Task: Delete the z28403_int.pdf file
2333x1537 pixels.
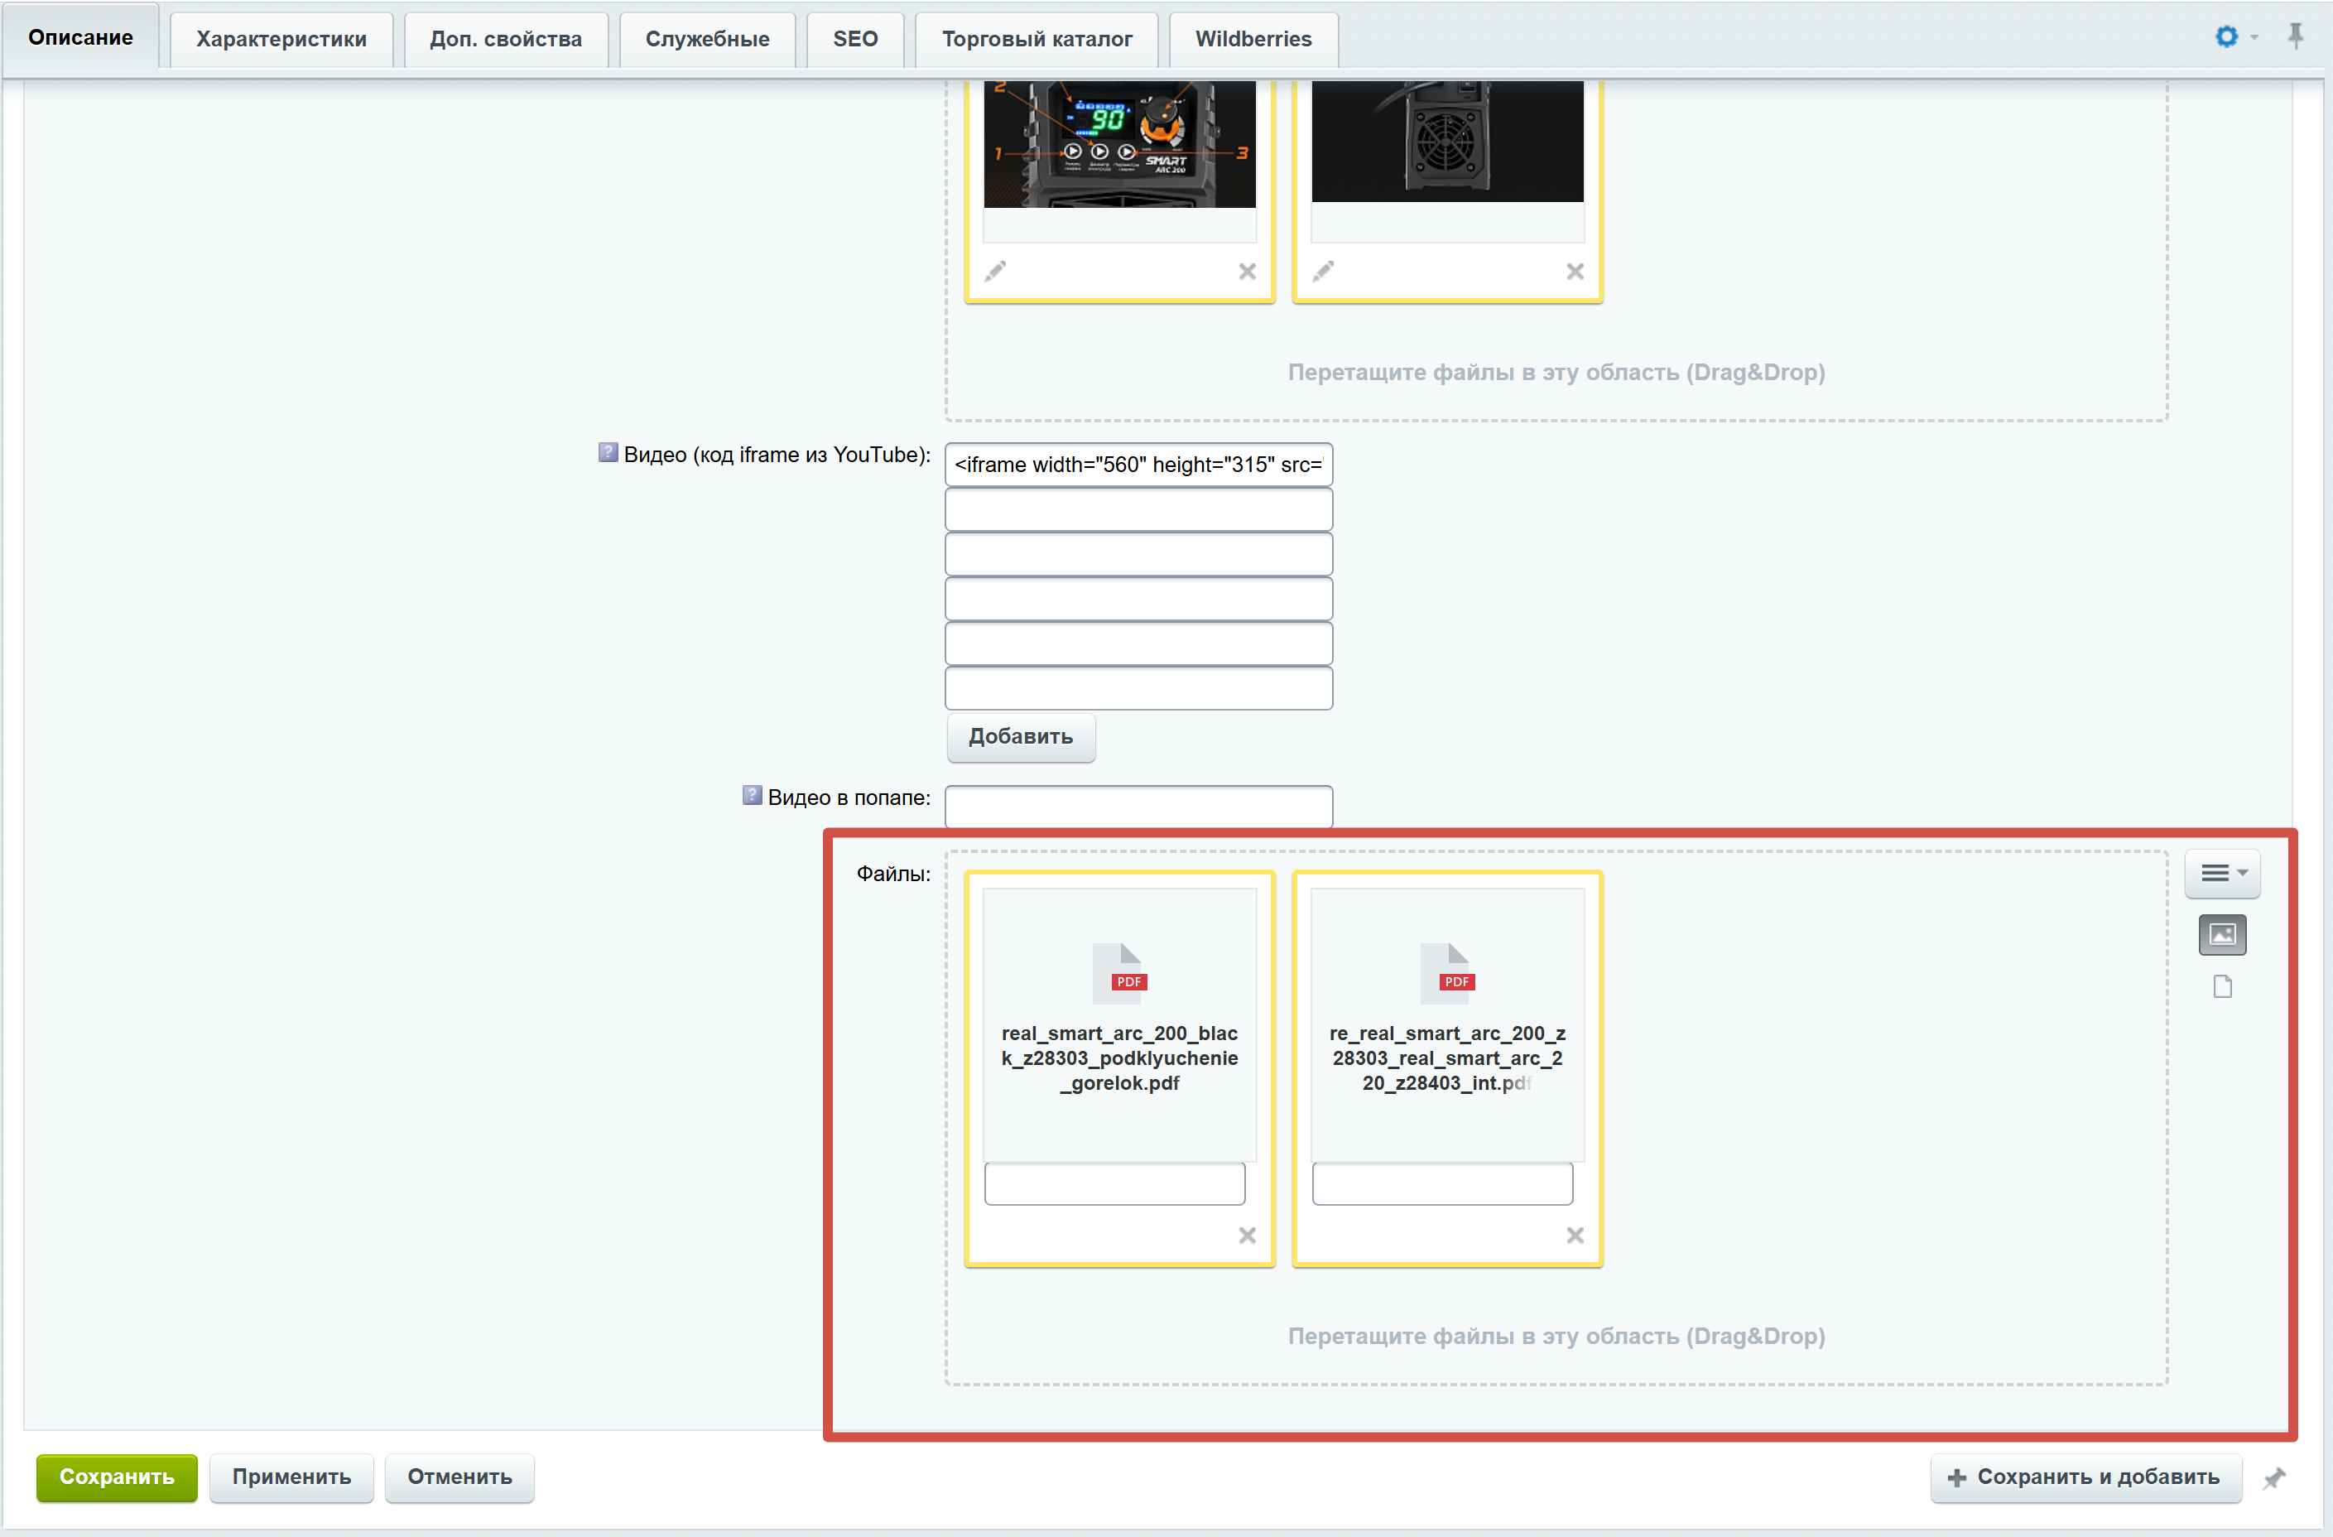Action: (x=1575, y=1235)
